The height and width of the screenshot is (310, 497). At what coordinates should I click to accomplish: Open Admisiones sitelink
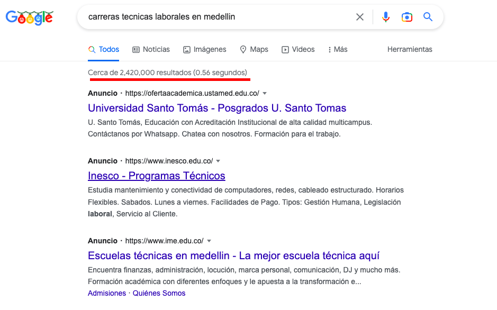pos(107,293)
